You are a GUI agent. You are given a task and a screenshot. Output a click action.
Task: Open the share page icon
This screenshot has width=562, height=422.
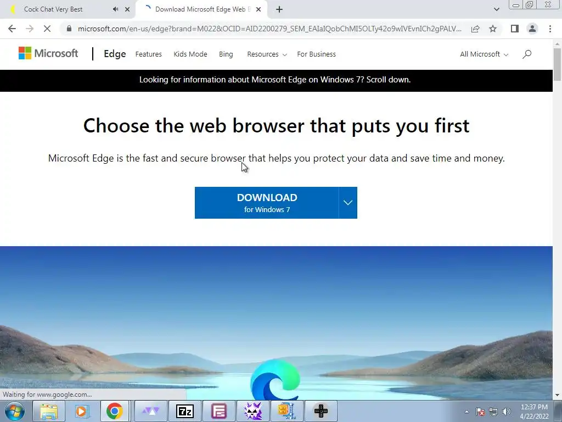475,29
